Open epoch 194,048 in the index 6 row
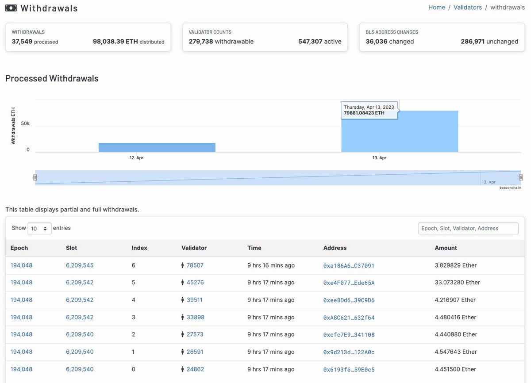 22,265
